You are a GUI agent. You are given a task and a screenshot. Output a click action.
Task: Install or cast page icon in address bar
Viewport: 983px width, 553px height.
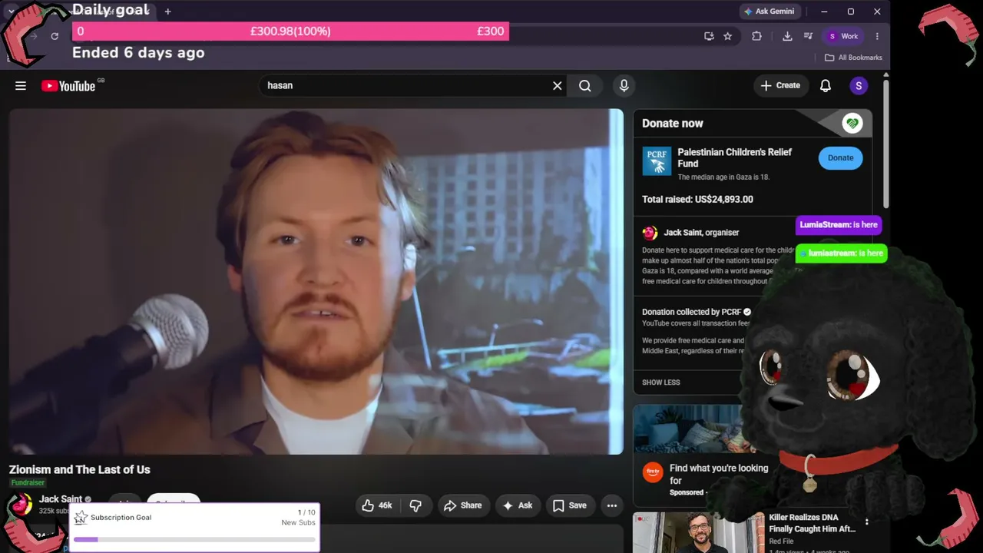click(x=709, y=36)
